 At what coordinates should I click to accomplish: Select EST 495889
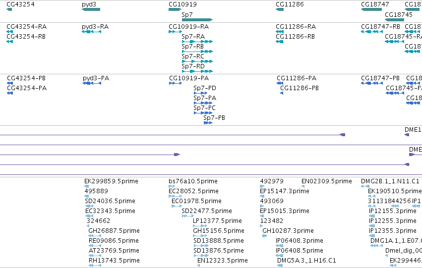pyautogui.click(x=96, y=191)
